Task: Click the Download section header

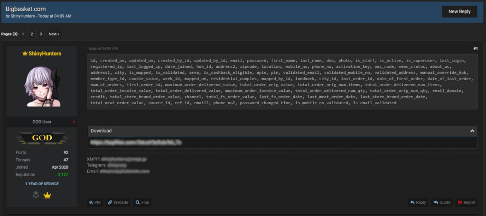Action: point(282,131)
